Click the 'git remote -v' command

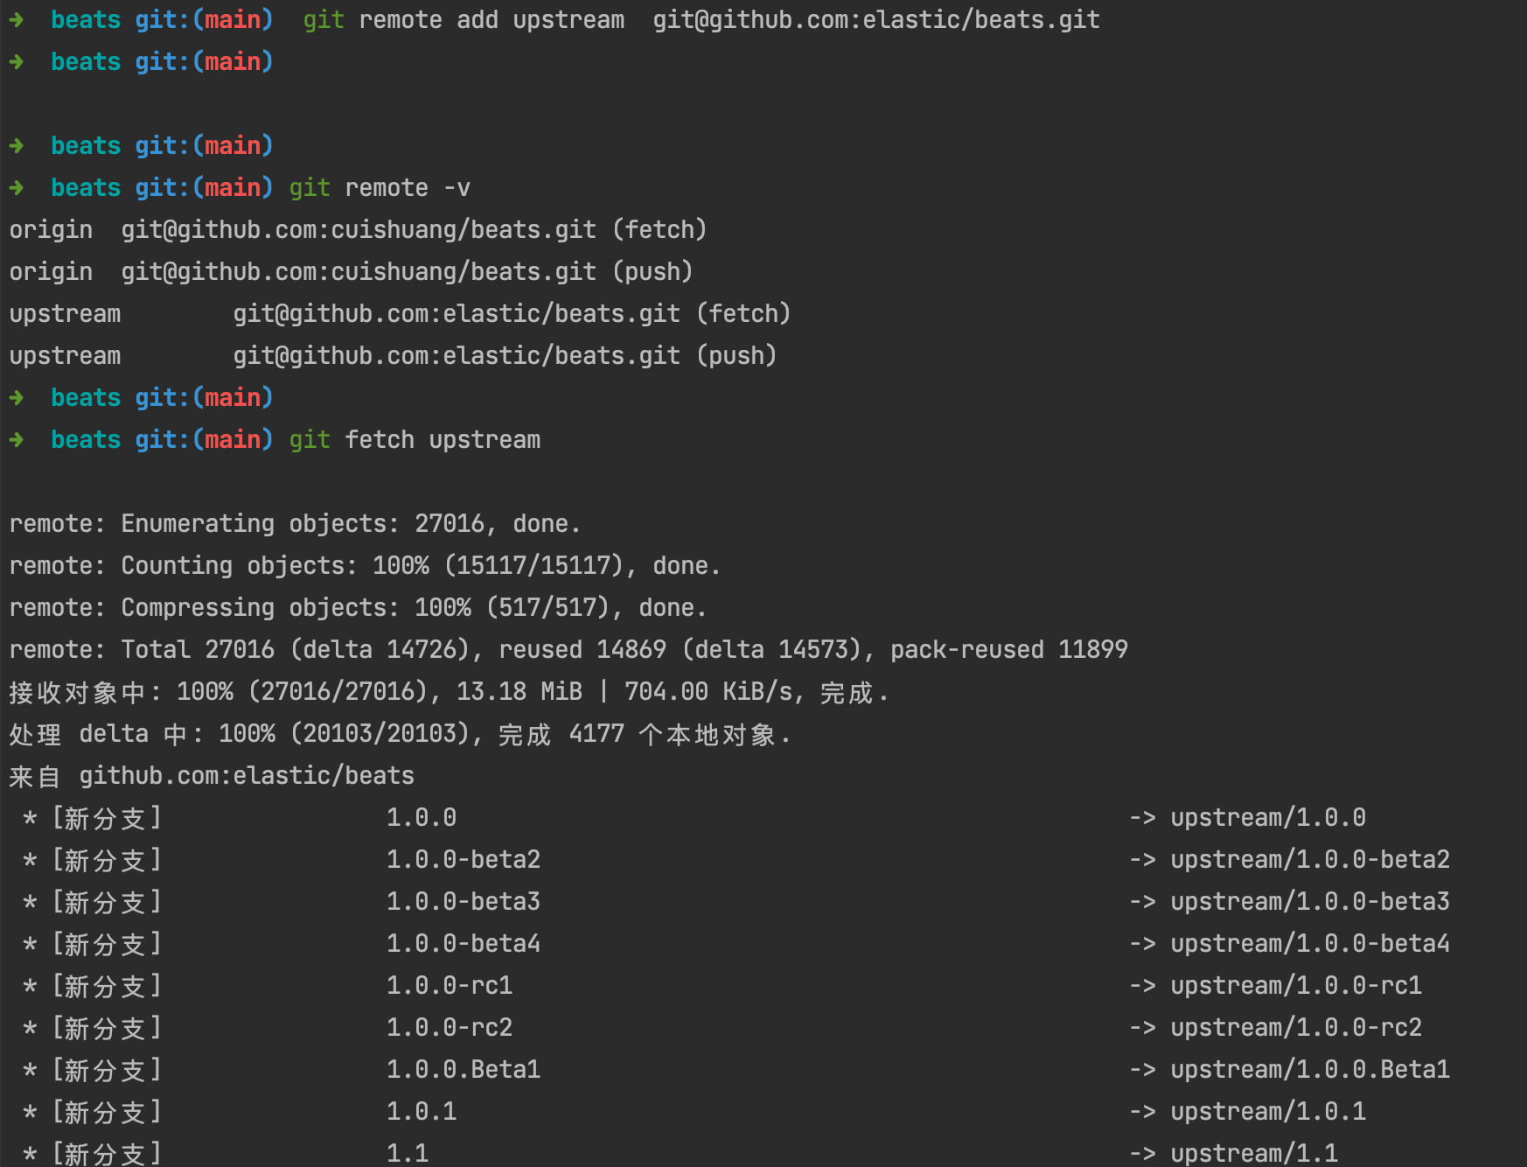pyautogui.click(x=380, y=188)
